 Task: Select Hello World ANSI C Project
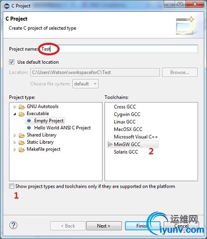(63, 128)
